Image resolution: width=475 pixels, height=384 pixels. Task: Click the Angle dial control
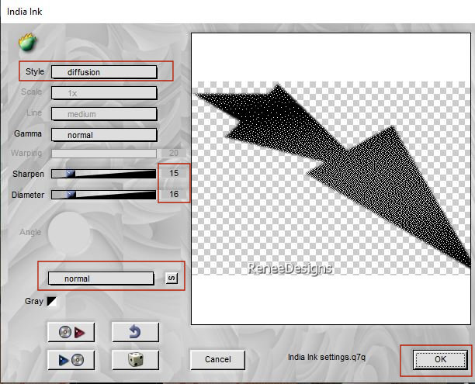pyautogui.click(x=69, y=233)
